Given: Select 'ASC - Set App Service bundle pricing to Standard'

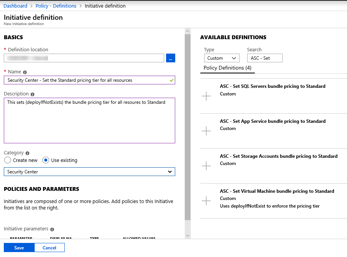Looking at the screenshot, I should click(273, 121).
